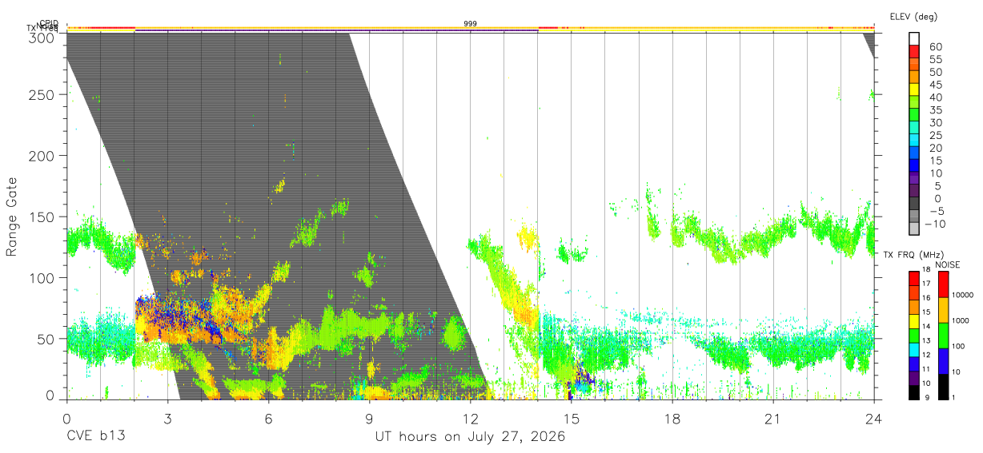Viewport: 983px width, 453px height.
Task: Click the ELEV colorbar tick label '30'
Action: pyautogui.click(x=935, y=122)
